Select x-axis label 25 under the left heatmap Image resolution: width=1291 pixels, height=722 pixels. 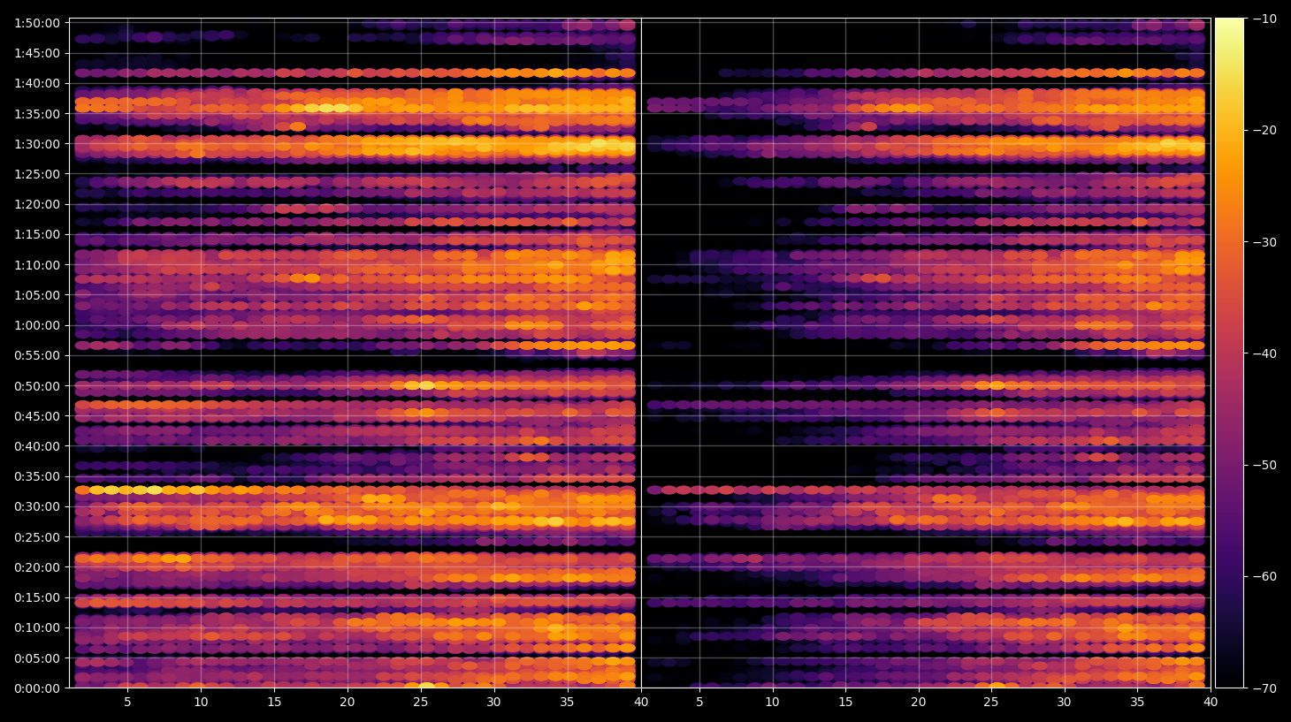pyautogui.click(x=421, y=703)
